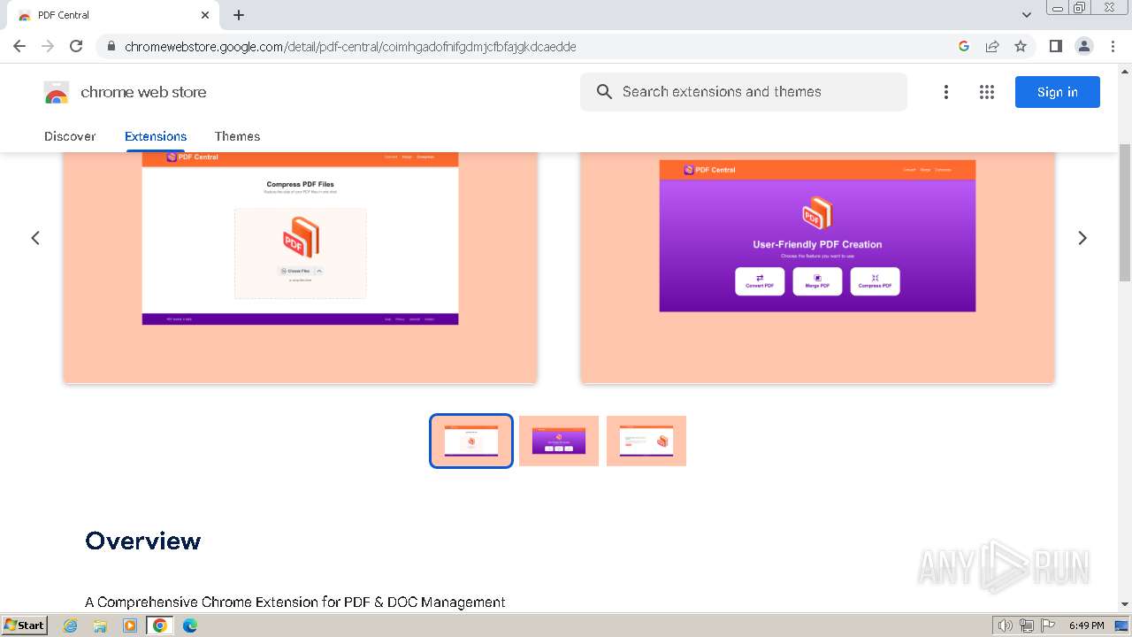Open File Explorer from the taskbar

tap(100, 625)
